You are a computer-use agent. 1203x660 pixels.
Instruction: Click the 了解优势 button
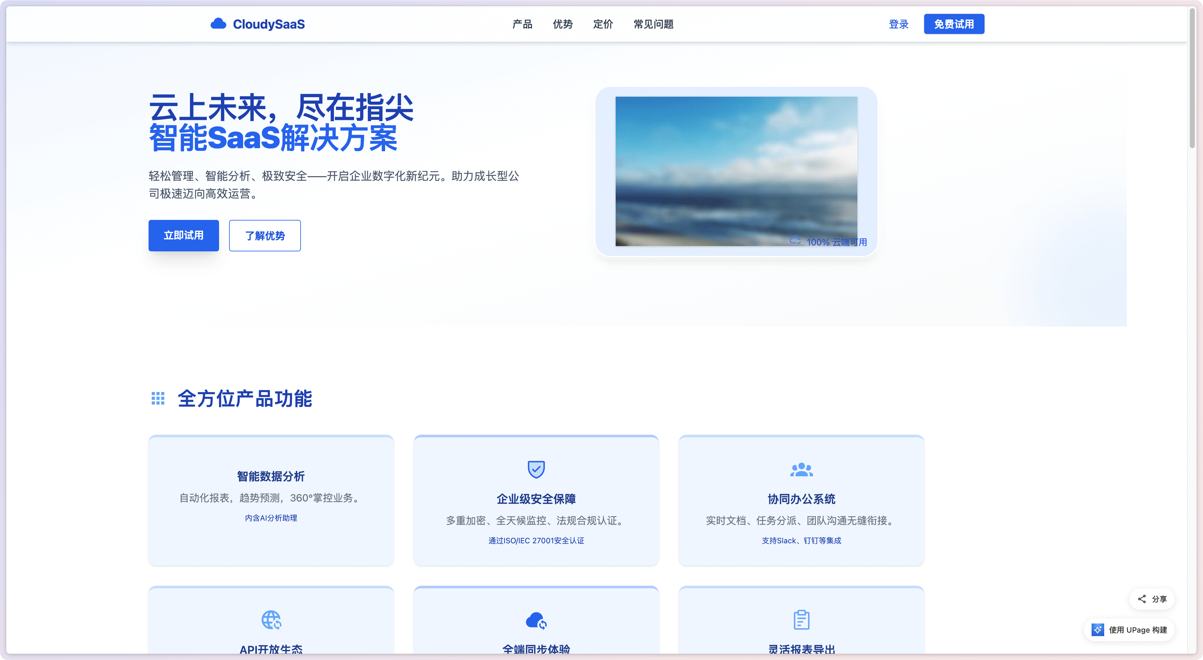pyautogui.click(x=264, y=235)
